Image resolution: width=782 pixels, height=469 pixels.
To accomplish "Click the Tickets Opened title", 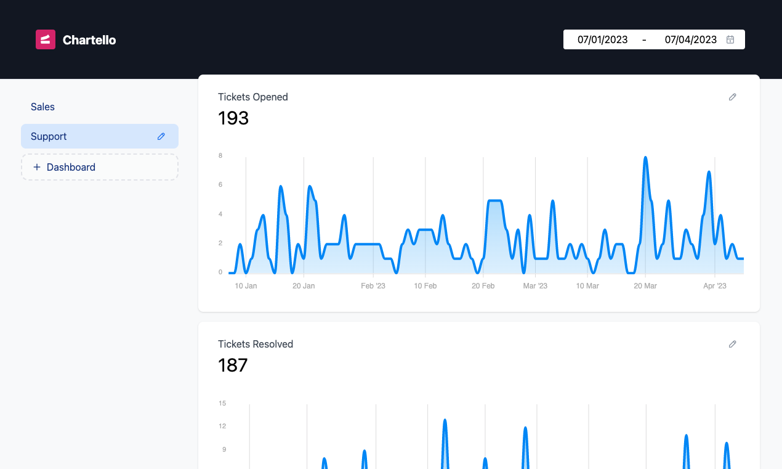I will click(x=253, y=97).
